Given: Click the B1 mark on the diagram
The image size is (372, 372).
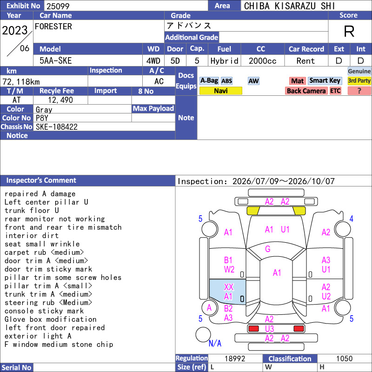Looking at the screenshot, I should (228, 260).
